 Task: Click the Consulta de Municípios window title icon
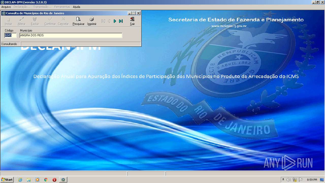click(4, 13)
